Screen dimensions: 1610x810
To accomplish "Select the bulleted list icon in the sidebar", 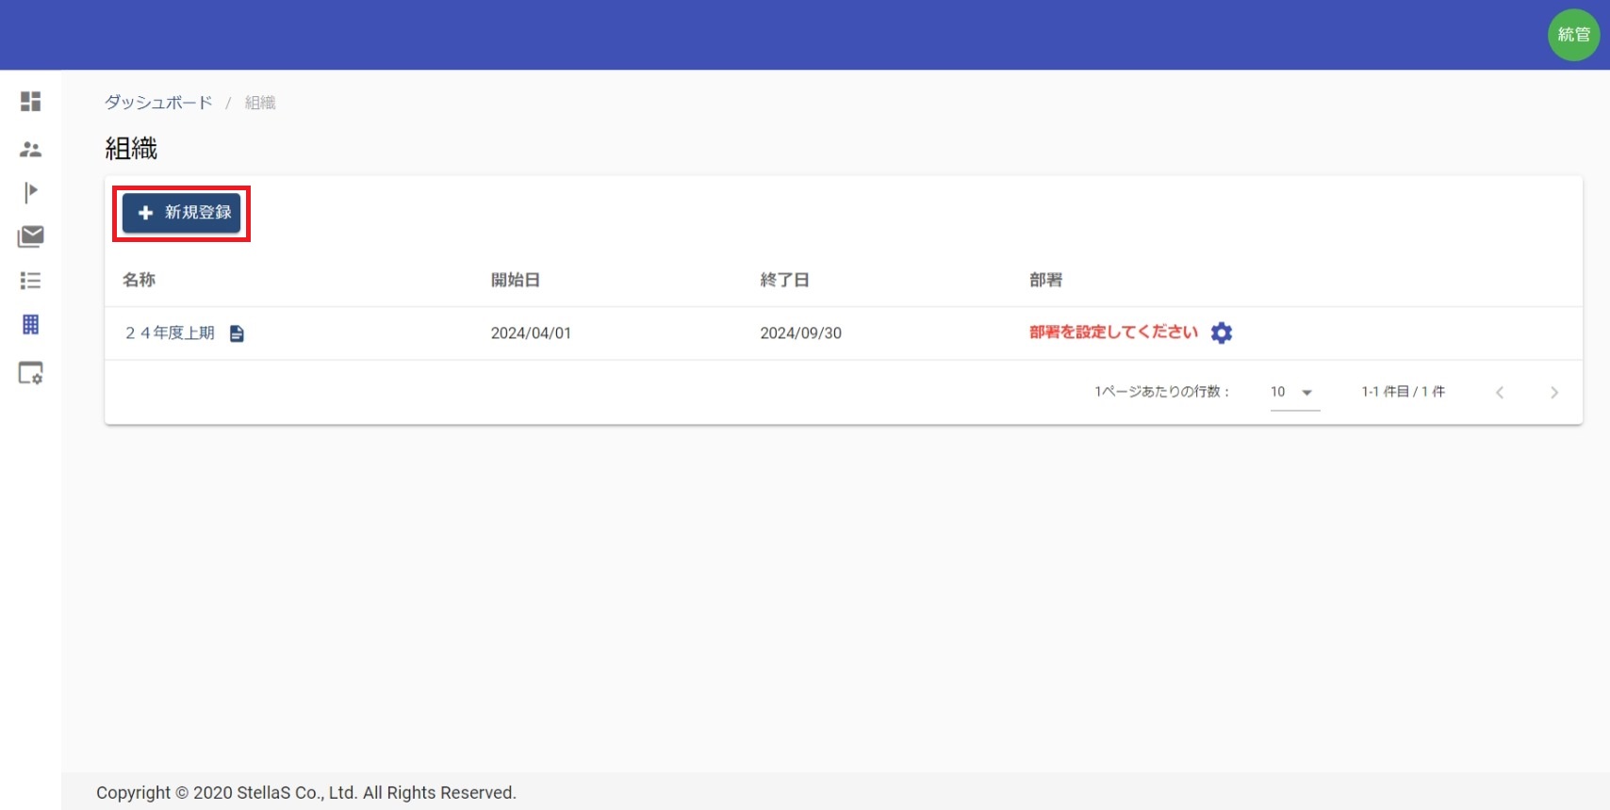I will [30, 281].
